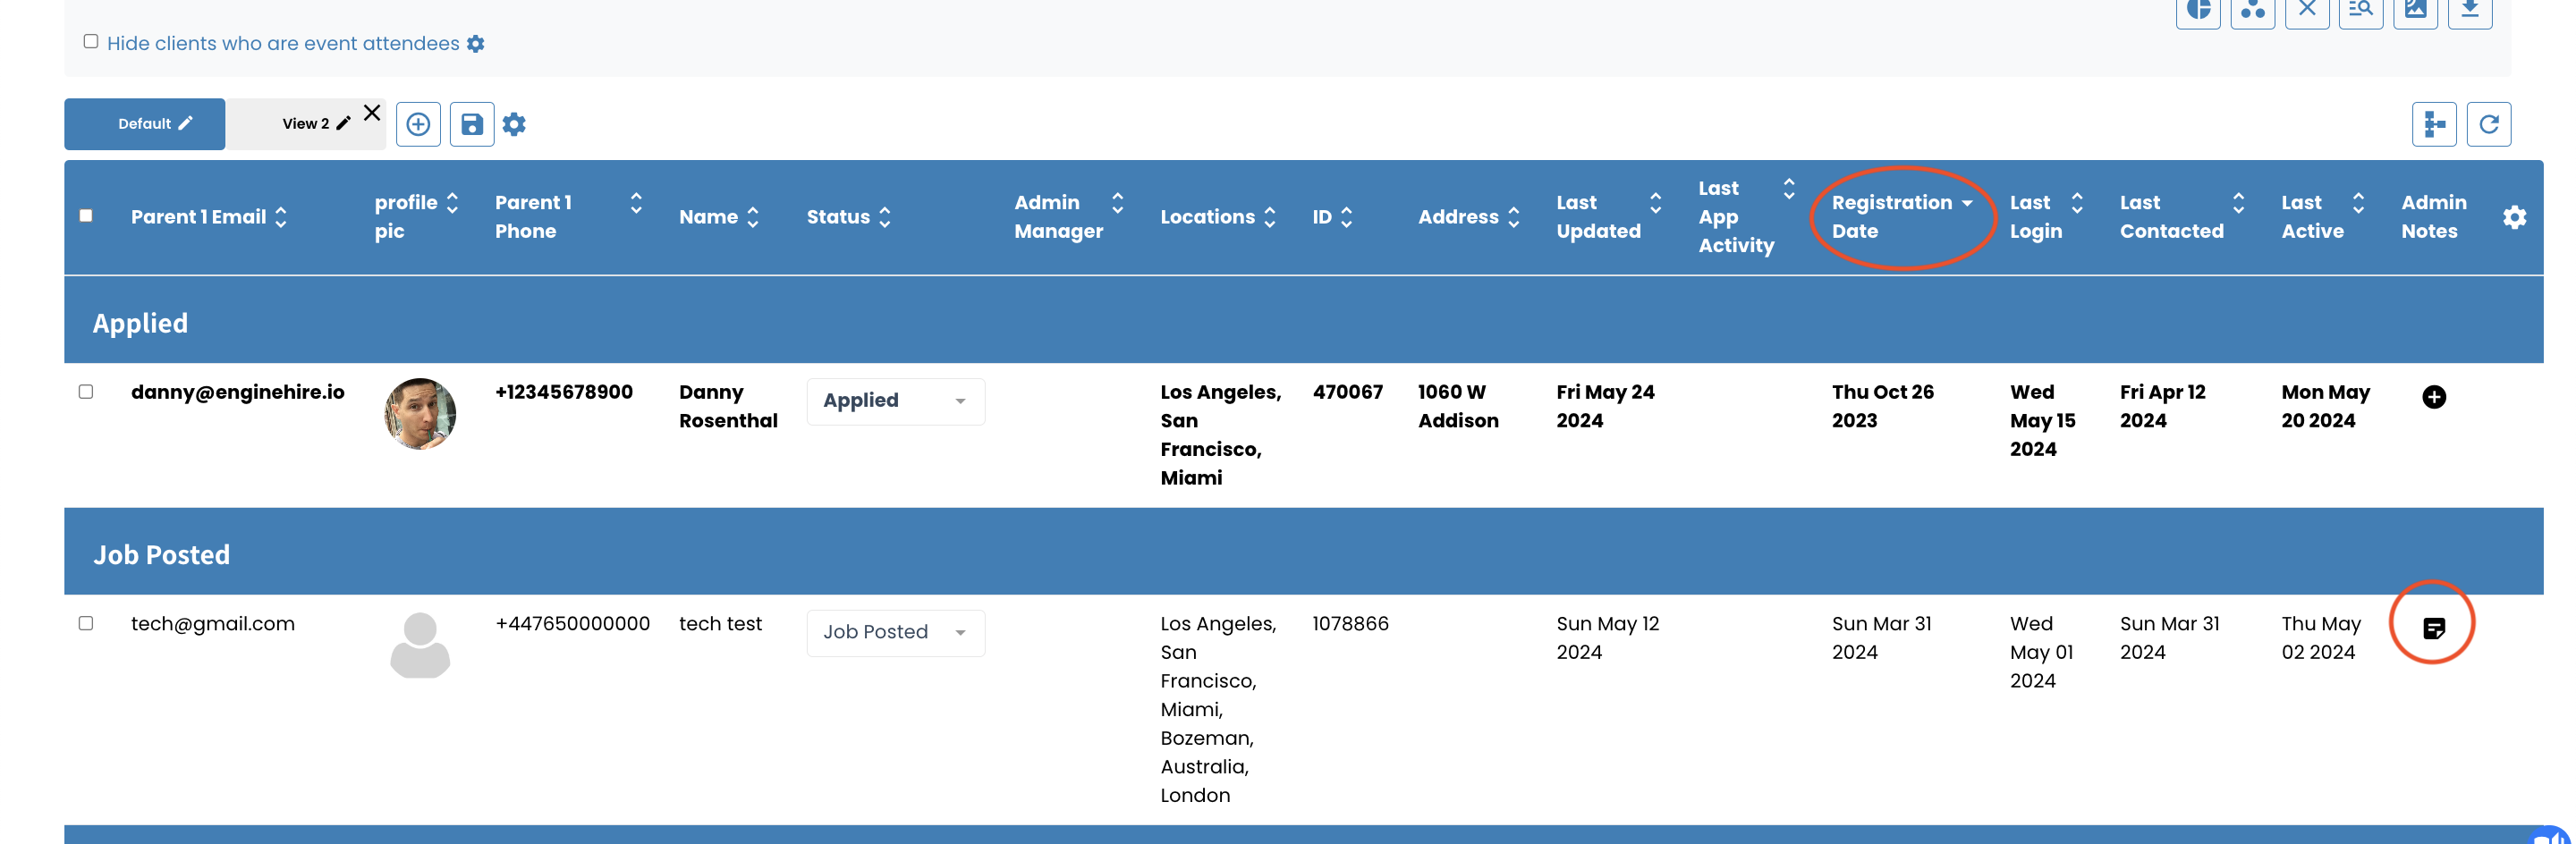
Task: Click the name tech test
Action: point(720,624)
